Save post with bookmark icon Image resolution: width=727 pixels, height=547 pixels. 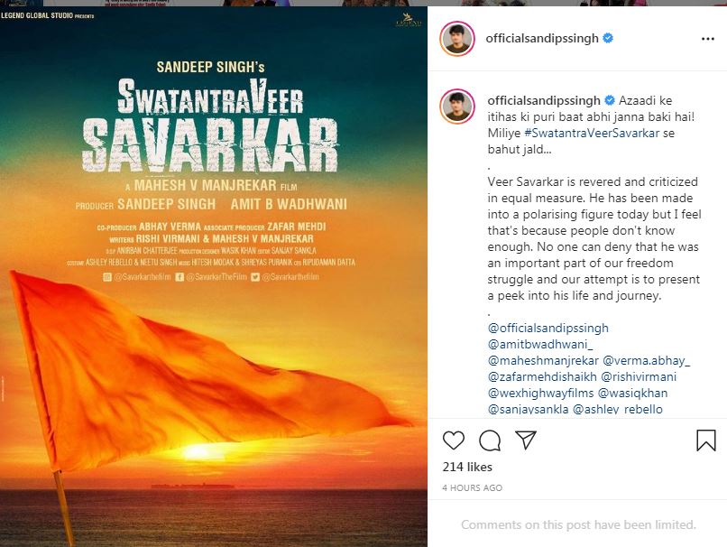coord(706,440)
